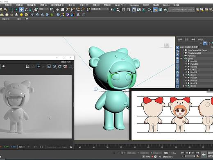The image size is (213, 160).
Task: Hide PhysCamera001.Target via its eye icon
Action: [x=184, y=50]
